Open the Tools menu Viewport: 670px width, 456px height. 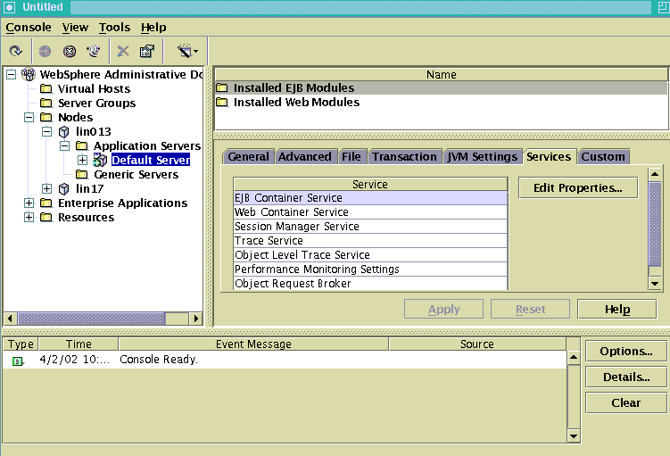114,28
